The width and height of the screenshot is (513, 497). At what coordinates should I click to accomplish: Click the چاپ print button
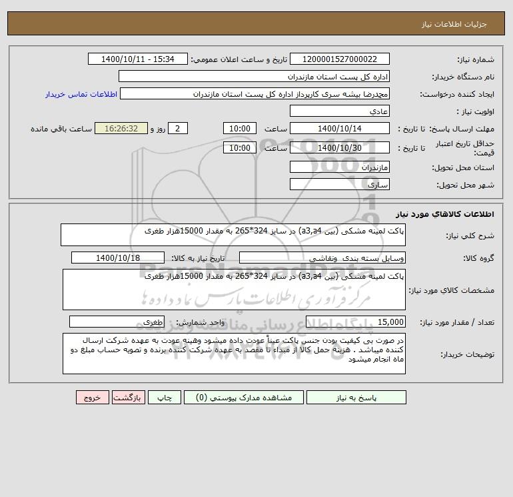[x=165, y=398]
